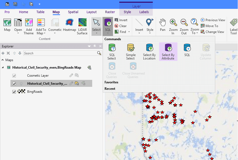This screenshot has width=238, height=160.
Task: Toggle visibility of Historical_Civil_Security layer
Action: [14, 84]
